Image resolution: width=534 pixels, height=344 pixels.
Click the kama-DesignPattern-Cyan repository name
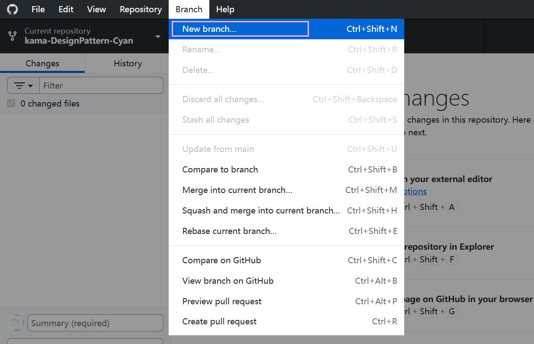pos(79,41)
